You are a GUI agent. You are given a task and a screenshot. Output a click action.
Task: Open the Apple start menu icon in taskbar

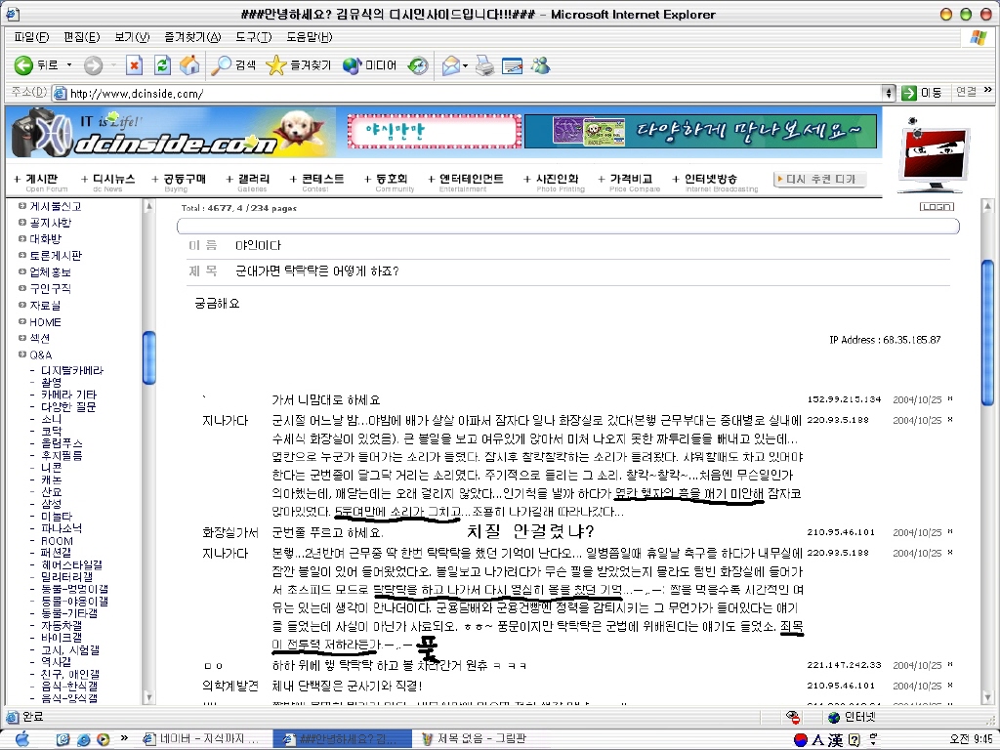tap(21, 738)
